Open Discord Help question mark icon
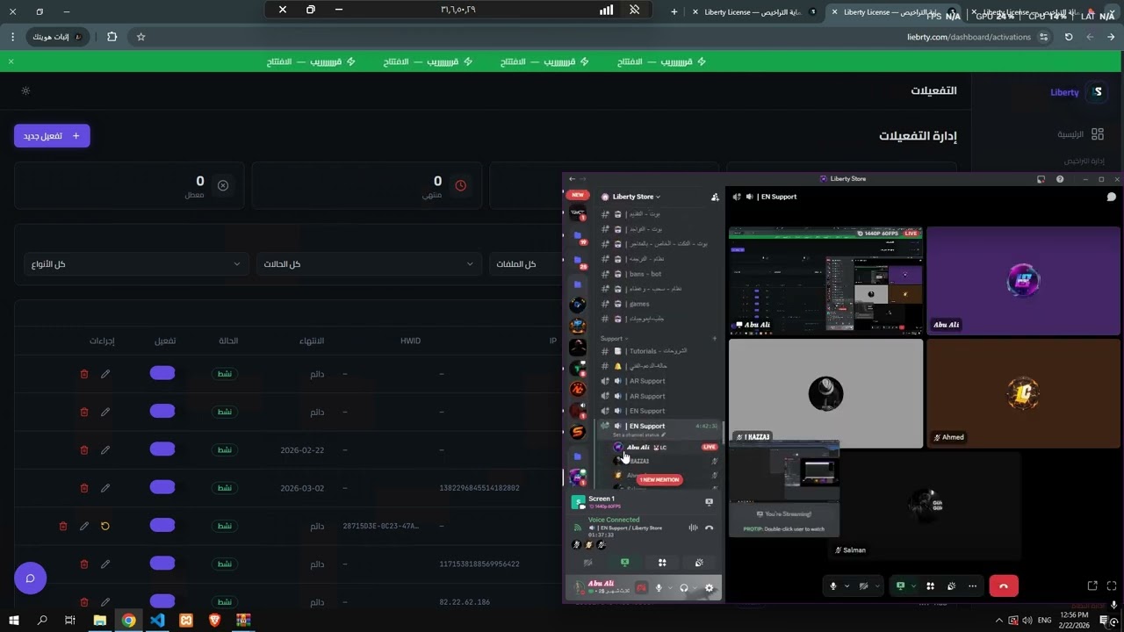 (1060, 179)
